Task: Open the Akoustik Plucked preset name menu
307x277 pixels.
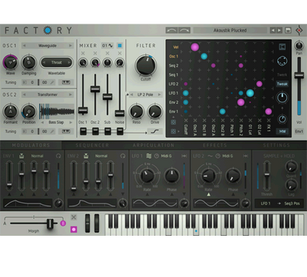Action: point(230,30)
